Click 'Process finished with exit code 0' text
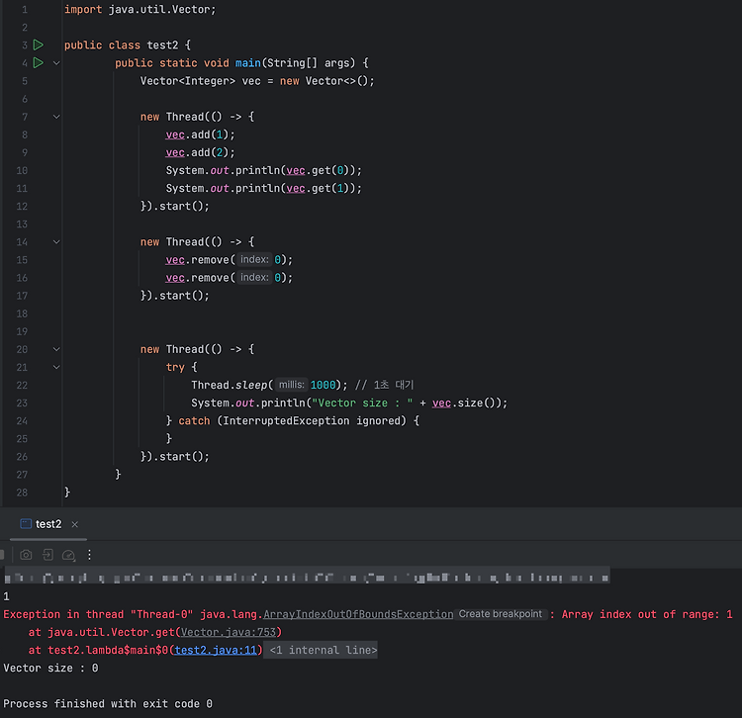Viewport: 742px width, 718px height. pos(108,704)
